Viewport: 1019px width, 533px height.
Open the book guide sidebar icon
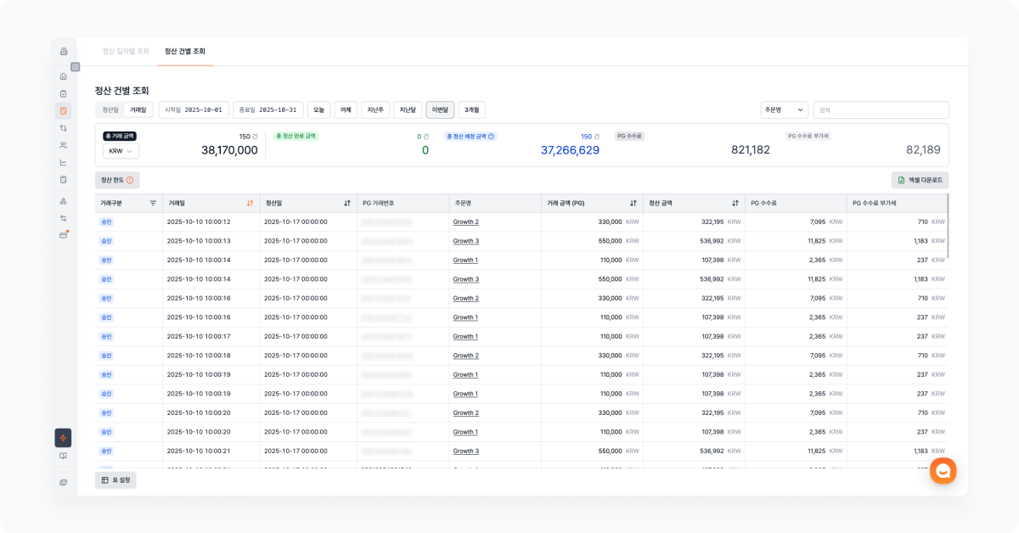point(63,456)
